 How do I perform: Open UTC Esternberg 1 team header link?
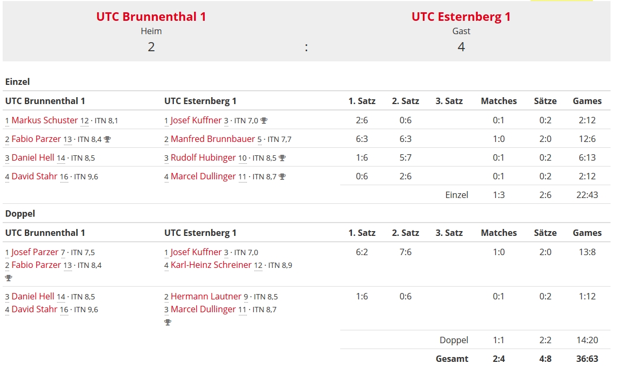pos(461,17)
